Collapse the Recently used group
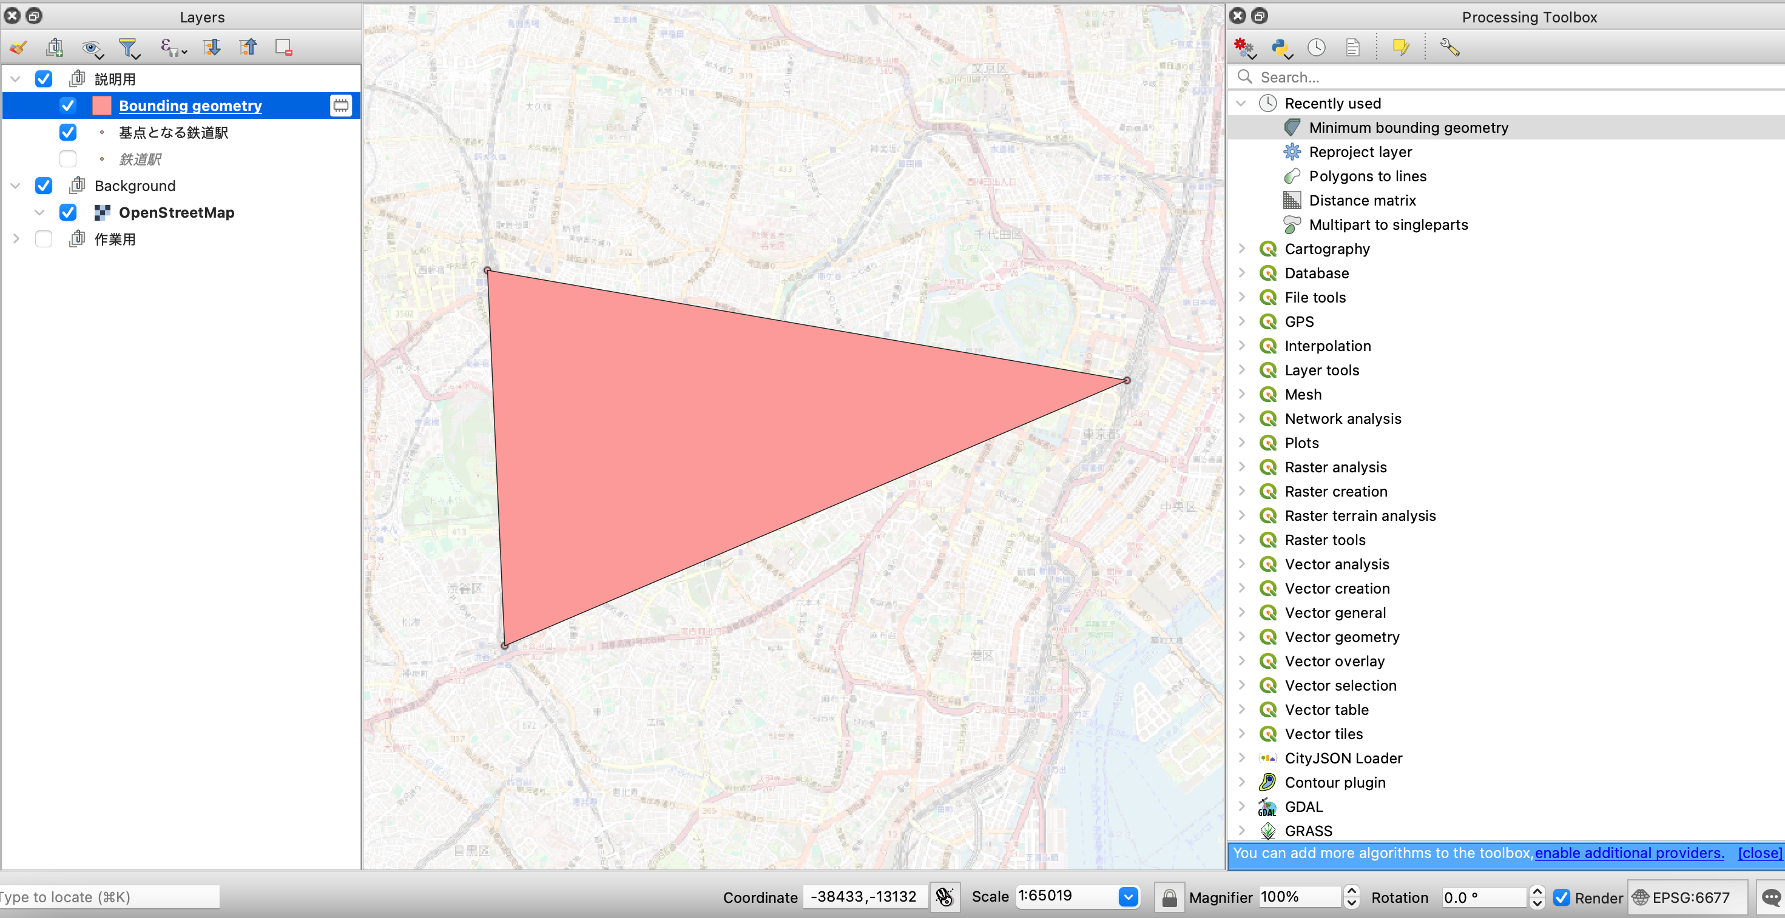Viewport: 1785px width, 918px height. point(1241,102)
